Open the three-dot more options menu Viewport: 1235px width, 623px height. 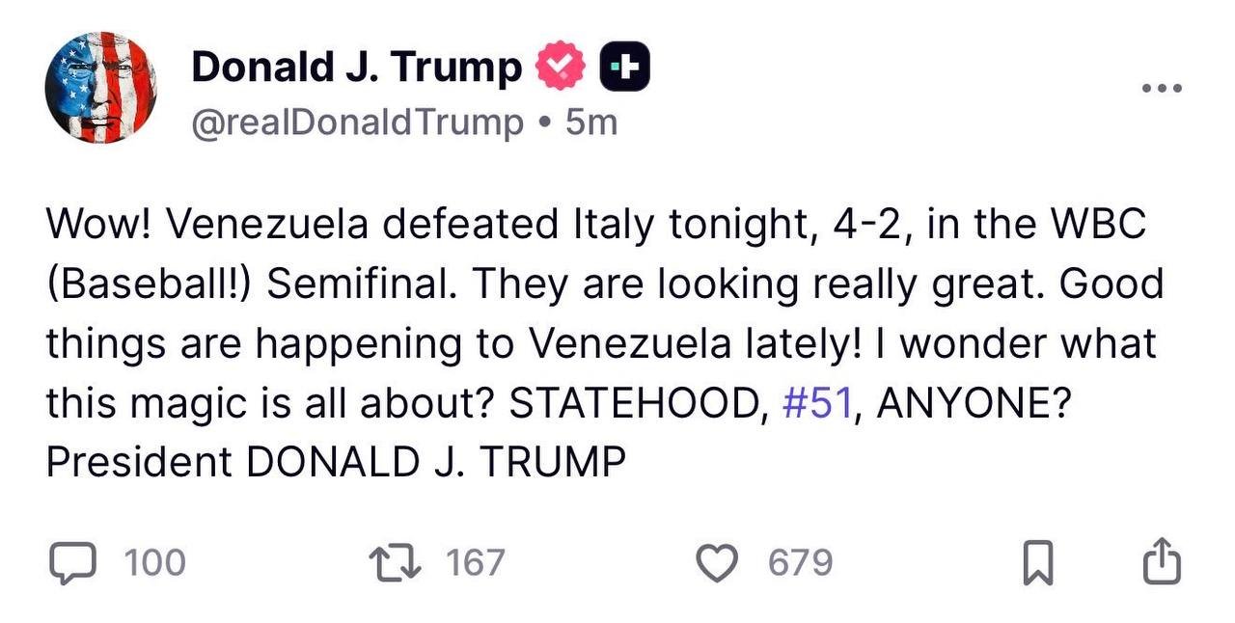pos(1162,88)
